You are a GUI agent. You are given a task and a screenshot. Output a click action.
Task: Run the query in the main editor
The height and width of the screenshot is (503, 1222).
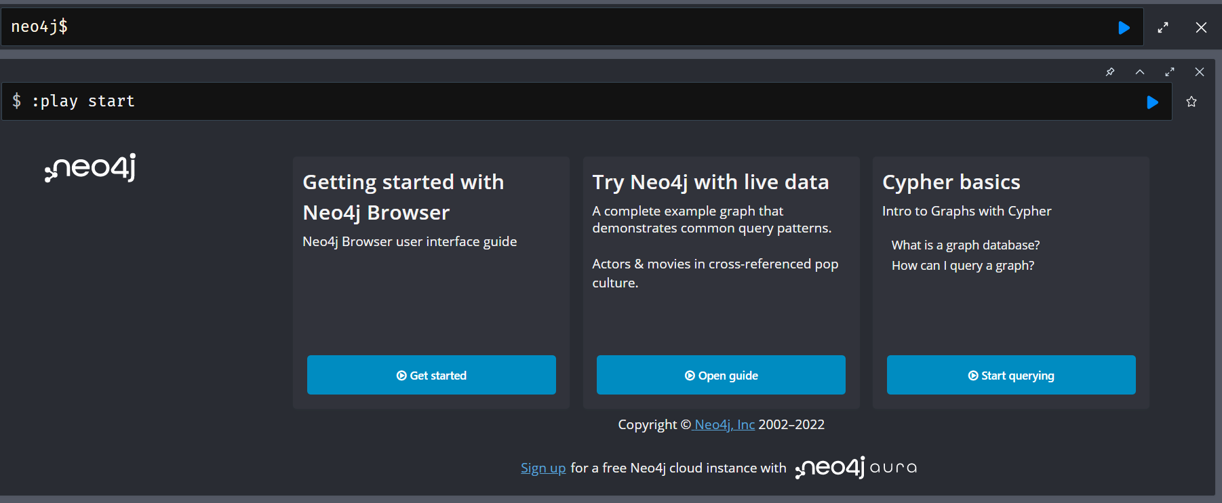point(1124,28)
